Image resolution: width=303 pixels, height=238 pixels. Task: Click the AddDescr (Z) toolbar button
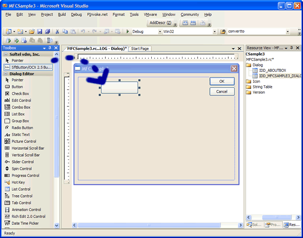pyautogui.click(x=160, y=23)
